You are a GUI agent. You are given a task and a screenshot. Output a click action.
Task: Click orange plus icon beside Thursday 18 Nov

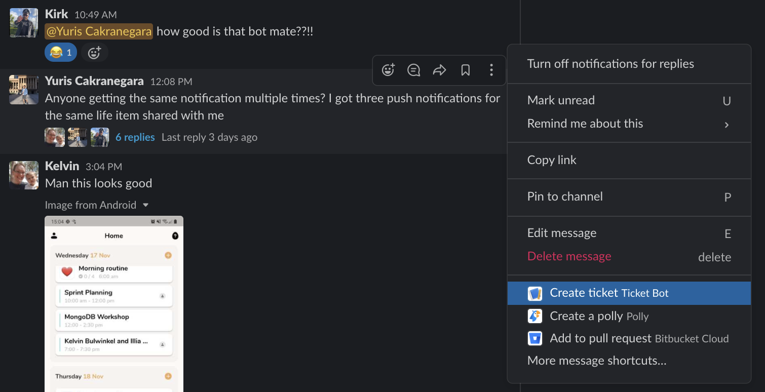(168, 376)
